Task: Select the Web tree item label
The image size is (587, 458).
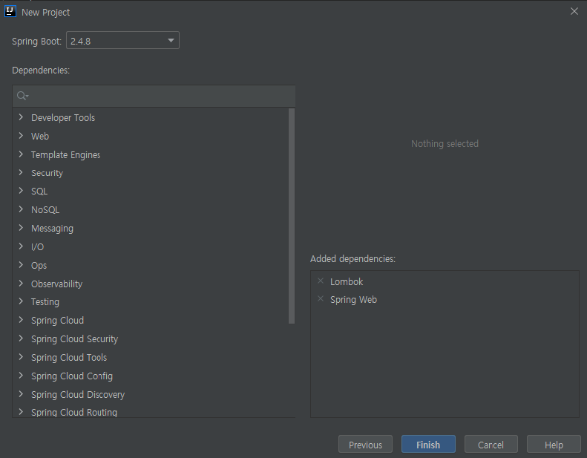Action: [x=40, y=136]
